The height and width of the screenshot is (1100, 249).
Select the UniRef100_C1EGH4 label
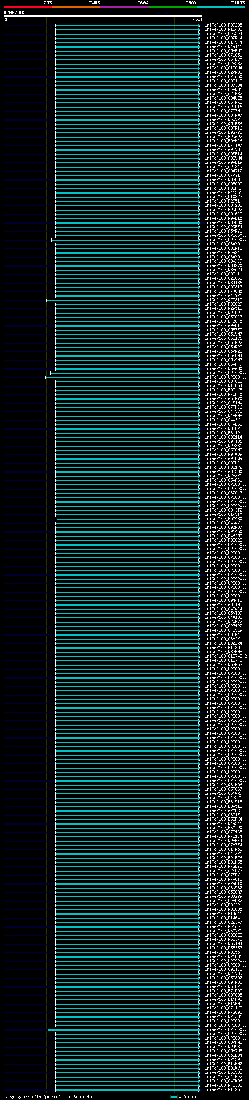pyautogui.click(x=223, y=68)
